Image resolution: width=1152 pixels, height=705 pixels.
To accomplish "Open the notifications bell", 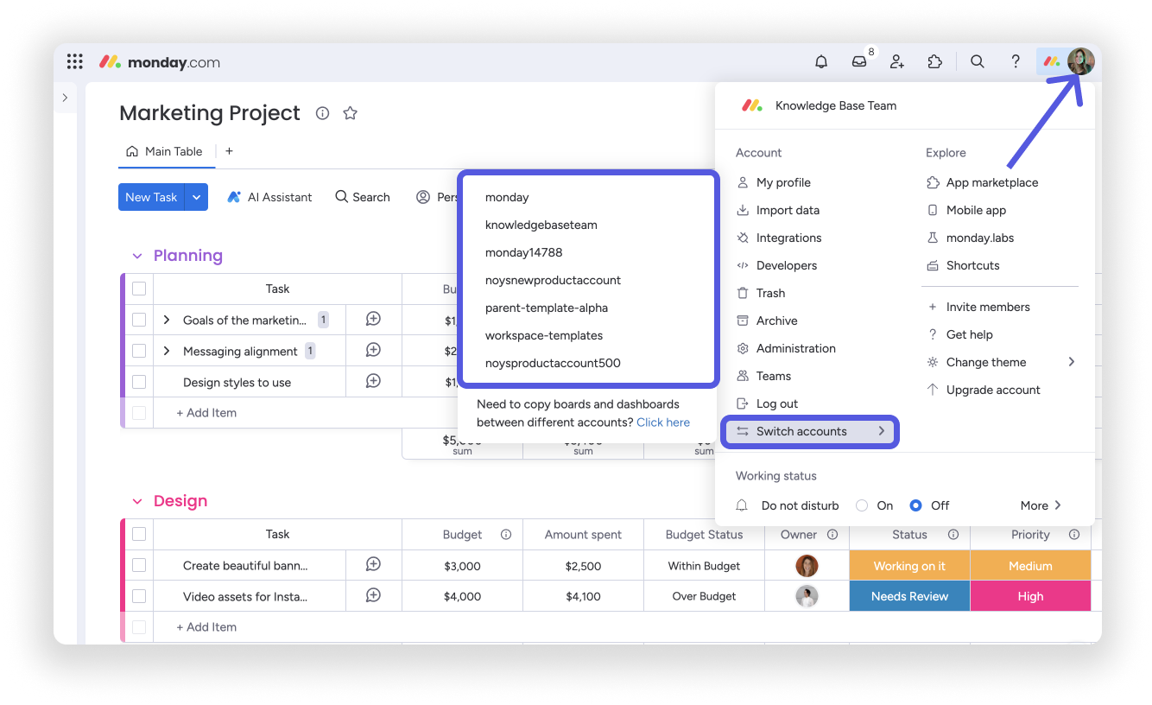I will [x=821, y=61].
